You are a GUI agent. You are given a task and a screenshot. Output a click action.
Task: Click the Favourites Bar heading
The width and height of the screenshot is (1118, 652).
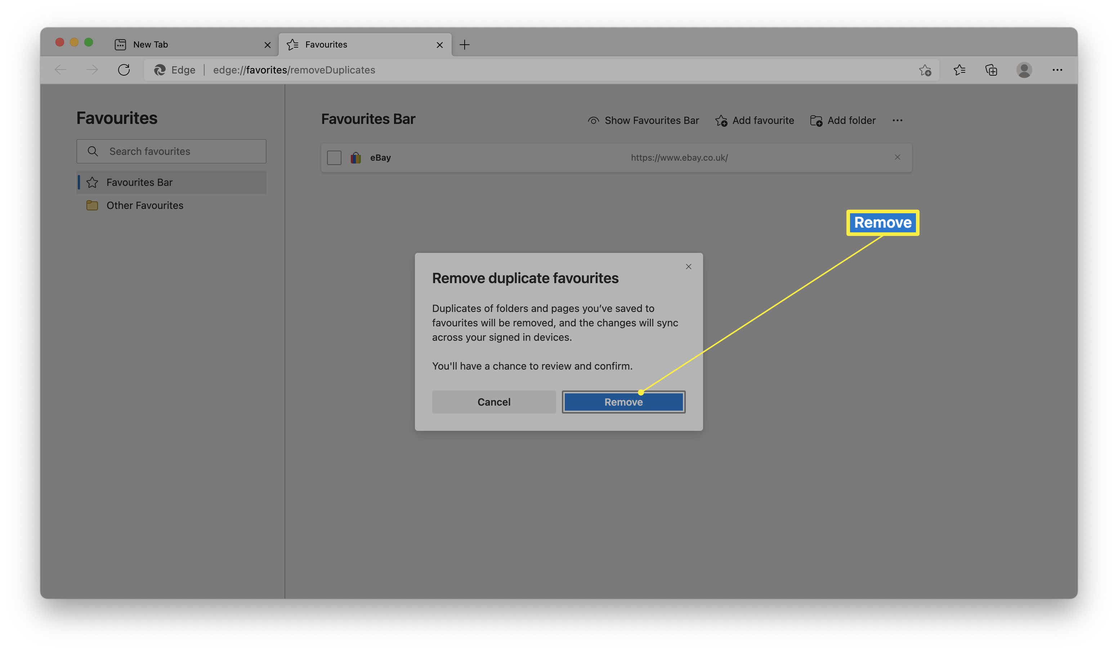pyautogui.click(x=368, y=119)
